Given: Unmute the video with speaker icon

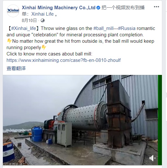Looking at the screenshot, I should [x=152, y=158].
